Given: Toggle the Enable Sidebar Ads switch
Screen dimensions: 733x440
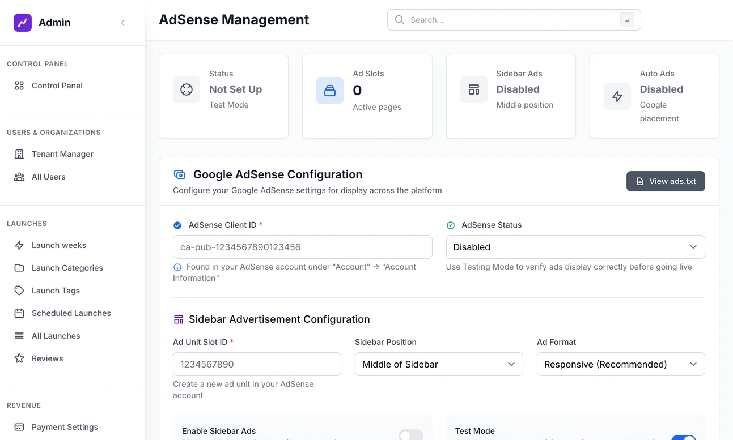Looking at the screenshot, I should pos(411,434).
